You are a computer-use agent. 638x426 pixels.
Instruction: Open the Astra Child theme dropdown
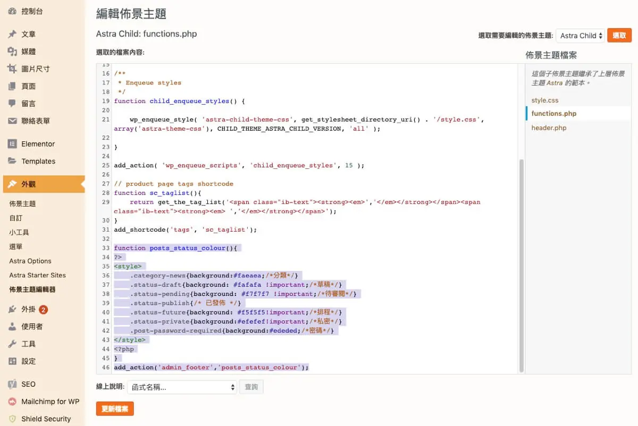coord(580,36)
